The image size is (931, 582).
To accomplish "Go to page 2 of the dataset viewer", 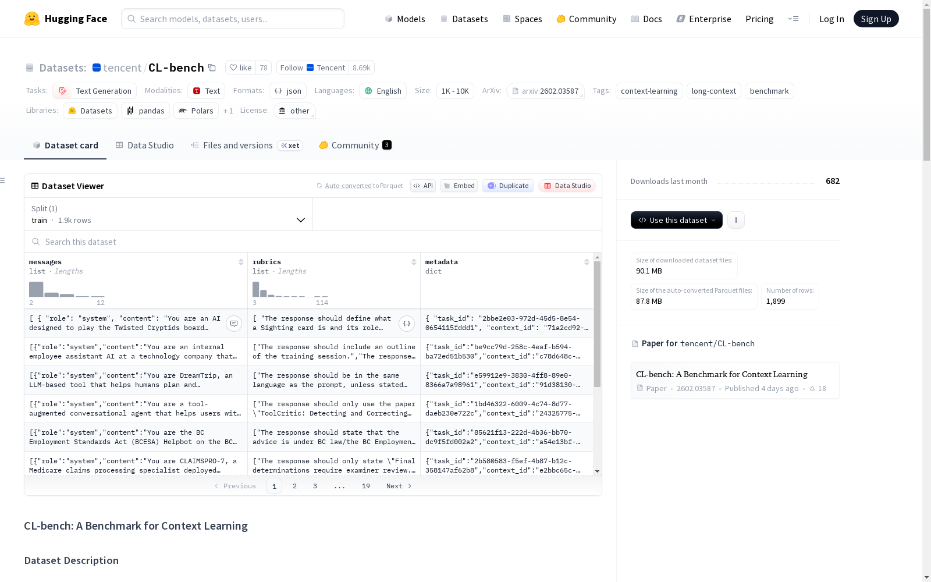I will click(295, 486).
